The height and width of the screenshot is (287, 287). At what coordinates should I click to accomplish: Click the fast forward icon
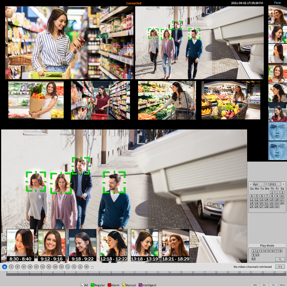(36, 267)
